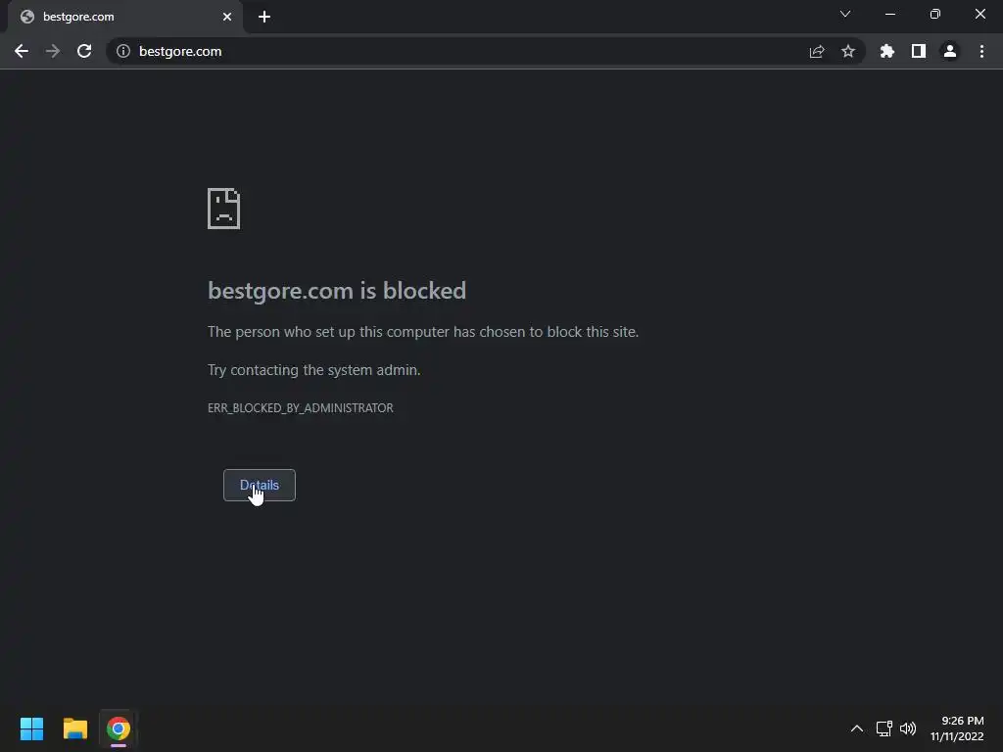
Task: Open File Explorer from taskbar
Action: (x=74, y=728)
